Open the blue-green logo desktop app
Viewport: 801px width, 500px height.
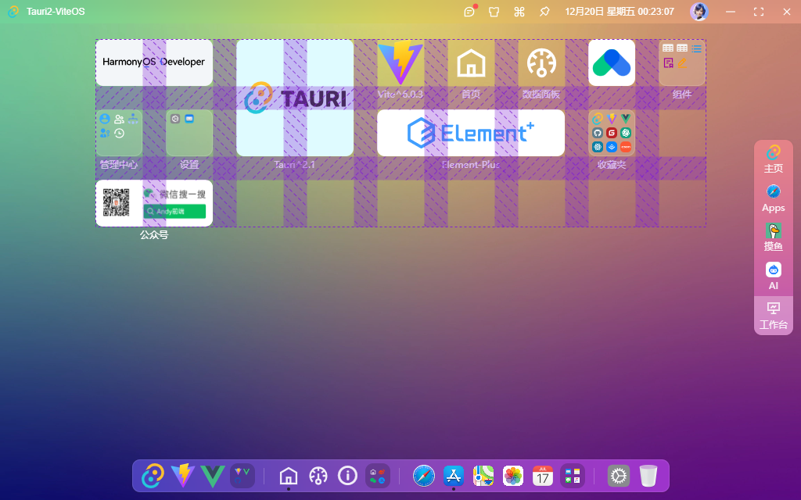click(x=612, y=62)
